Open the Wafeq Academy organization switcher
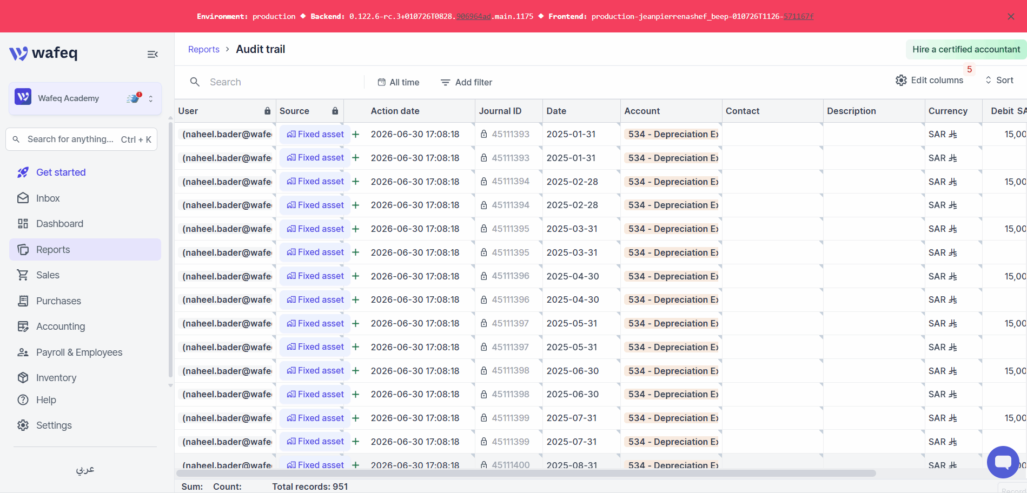The height and width of the screenshot is (493, 1027). tap(85, 98)
